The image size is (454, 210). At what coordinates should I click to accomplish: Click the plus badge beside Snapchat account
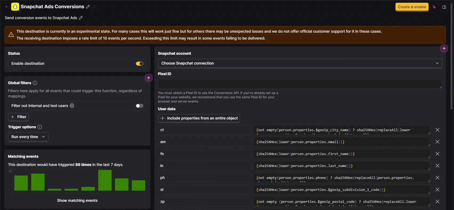(444, 48)
